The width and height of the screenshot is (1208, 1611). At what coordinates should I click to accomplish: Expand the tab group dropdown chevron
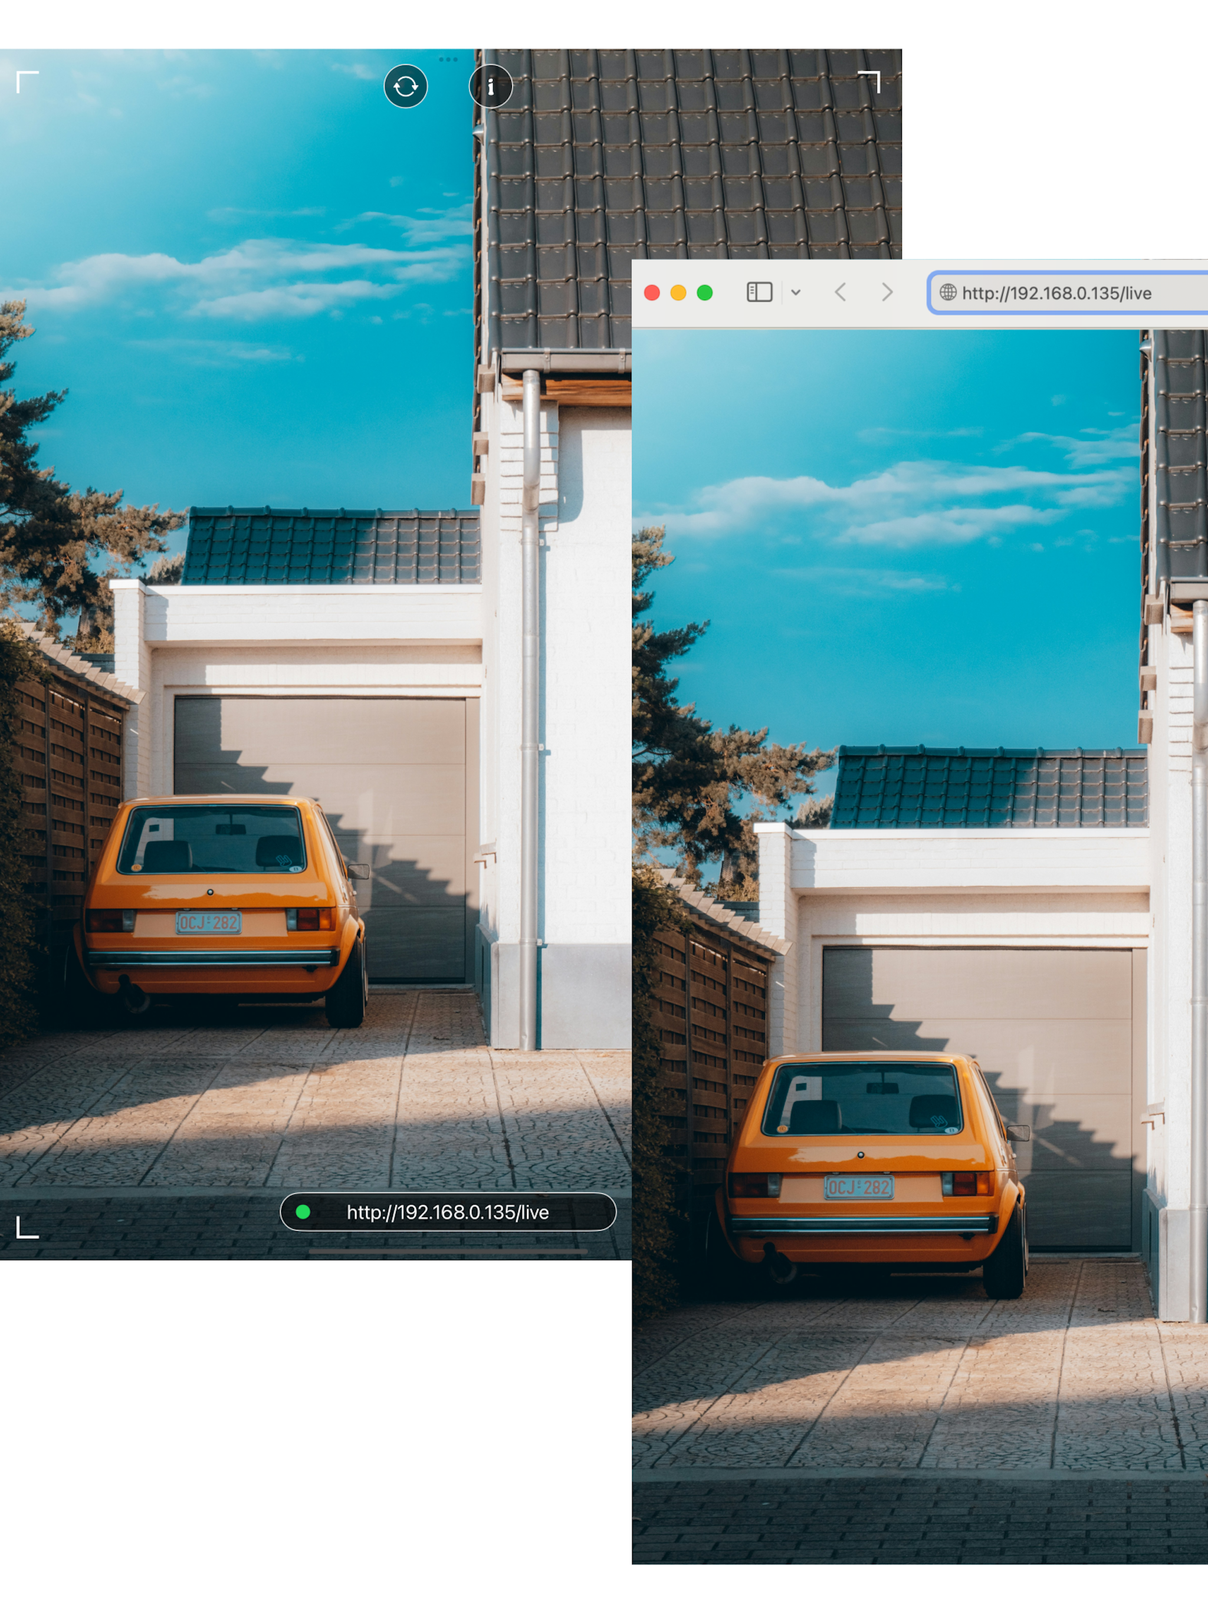click(796, 293)
